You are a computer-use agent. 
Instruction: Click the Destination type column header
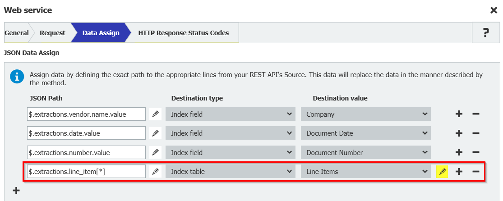197,98
